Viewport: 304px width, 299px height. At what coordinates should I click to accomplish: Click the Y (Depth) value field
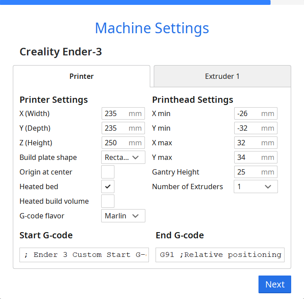(123, 128)
